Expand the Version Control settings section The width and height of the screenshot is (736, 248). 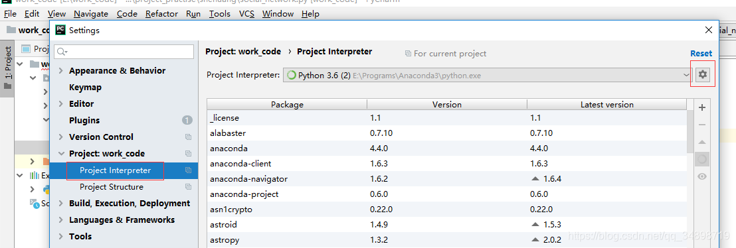(x=61, y=137)
